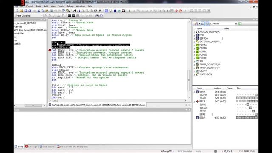The height and width of the screenshot is (153, 272).
Task: Toggle the EEWE bit checkbox
Action: (x=253, y=111)
